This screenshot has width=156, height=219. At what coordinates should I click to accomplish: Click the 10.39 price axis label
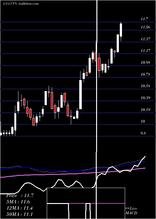145,98
